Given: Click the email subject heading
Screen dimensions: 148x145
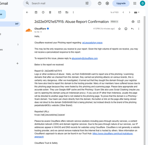Looking at the screenshot, I should click(71, 22).
